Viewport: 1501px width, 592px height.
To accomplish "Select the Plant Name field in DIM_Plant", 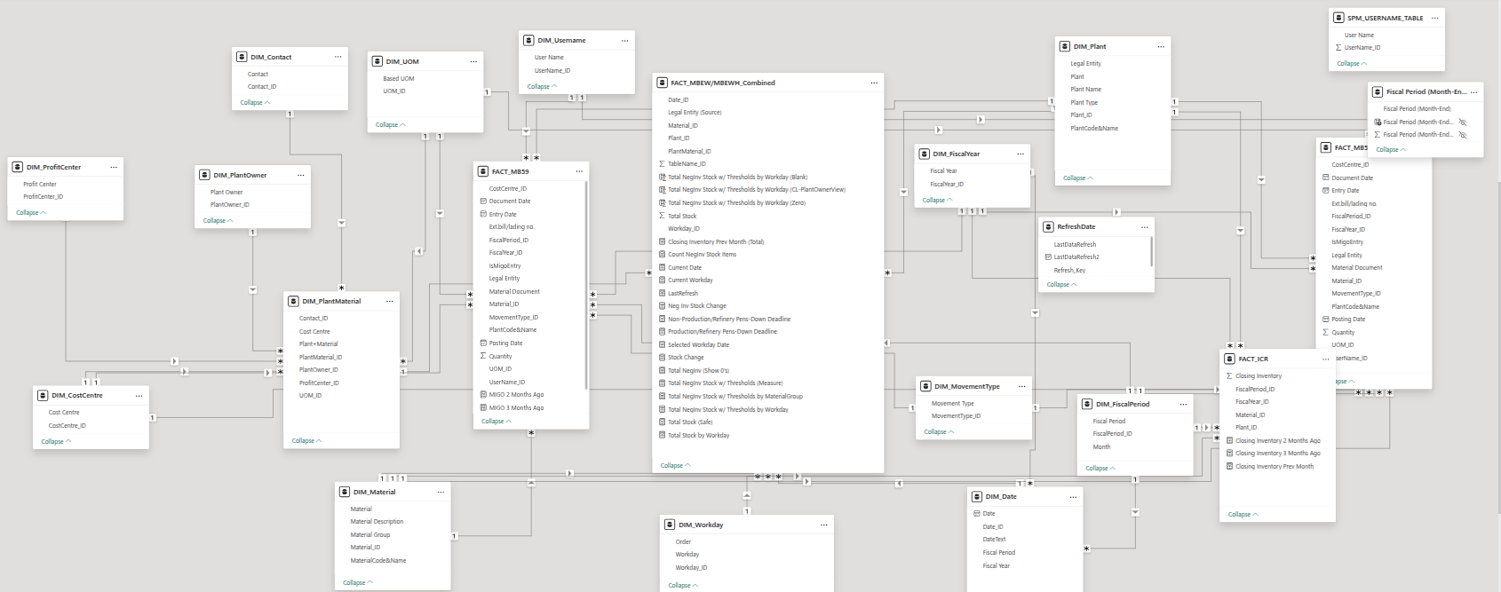I will tap(1085, 90).
